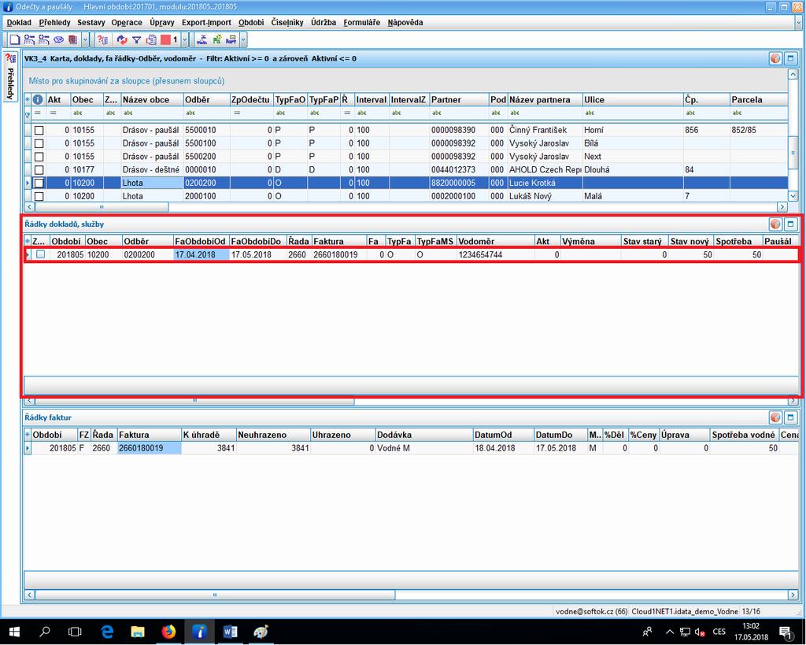This screenshot has width=806, height=645.
Task: Open the Číselníky menu
Action: click(x=287, y=23)
